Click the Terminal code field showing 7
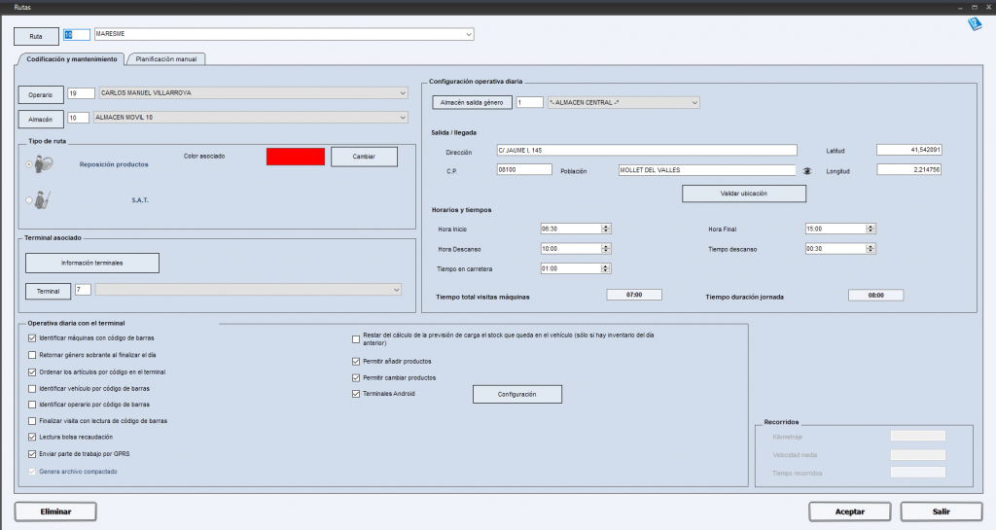Viewport: 996px width, 530px height. pyautogui.click(x=84, y=290)
